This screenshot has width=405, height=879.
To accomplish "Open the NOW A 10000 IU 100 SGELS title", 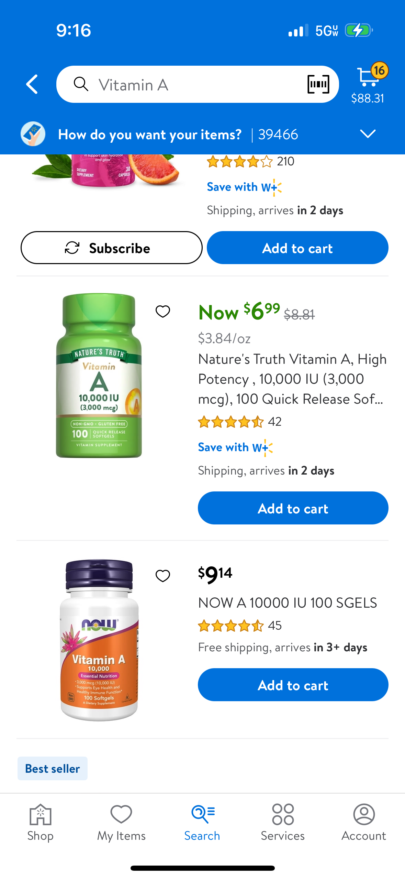I will 288,603.
